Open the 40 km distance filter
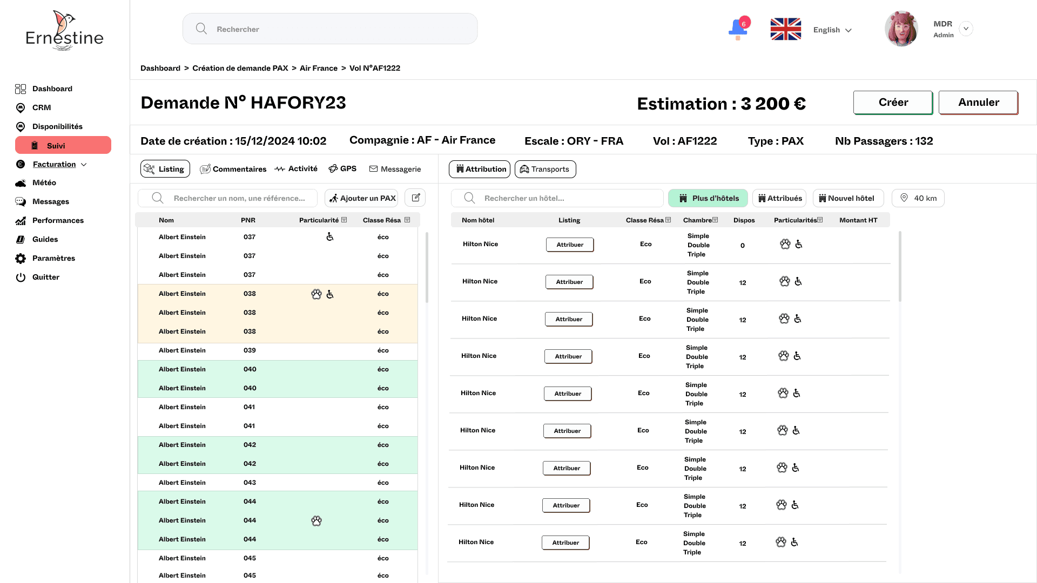 click(x=918, y=198)
